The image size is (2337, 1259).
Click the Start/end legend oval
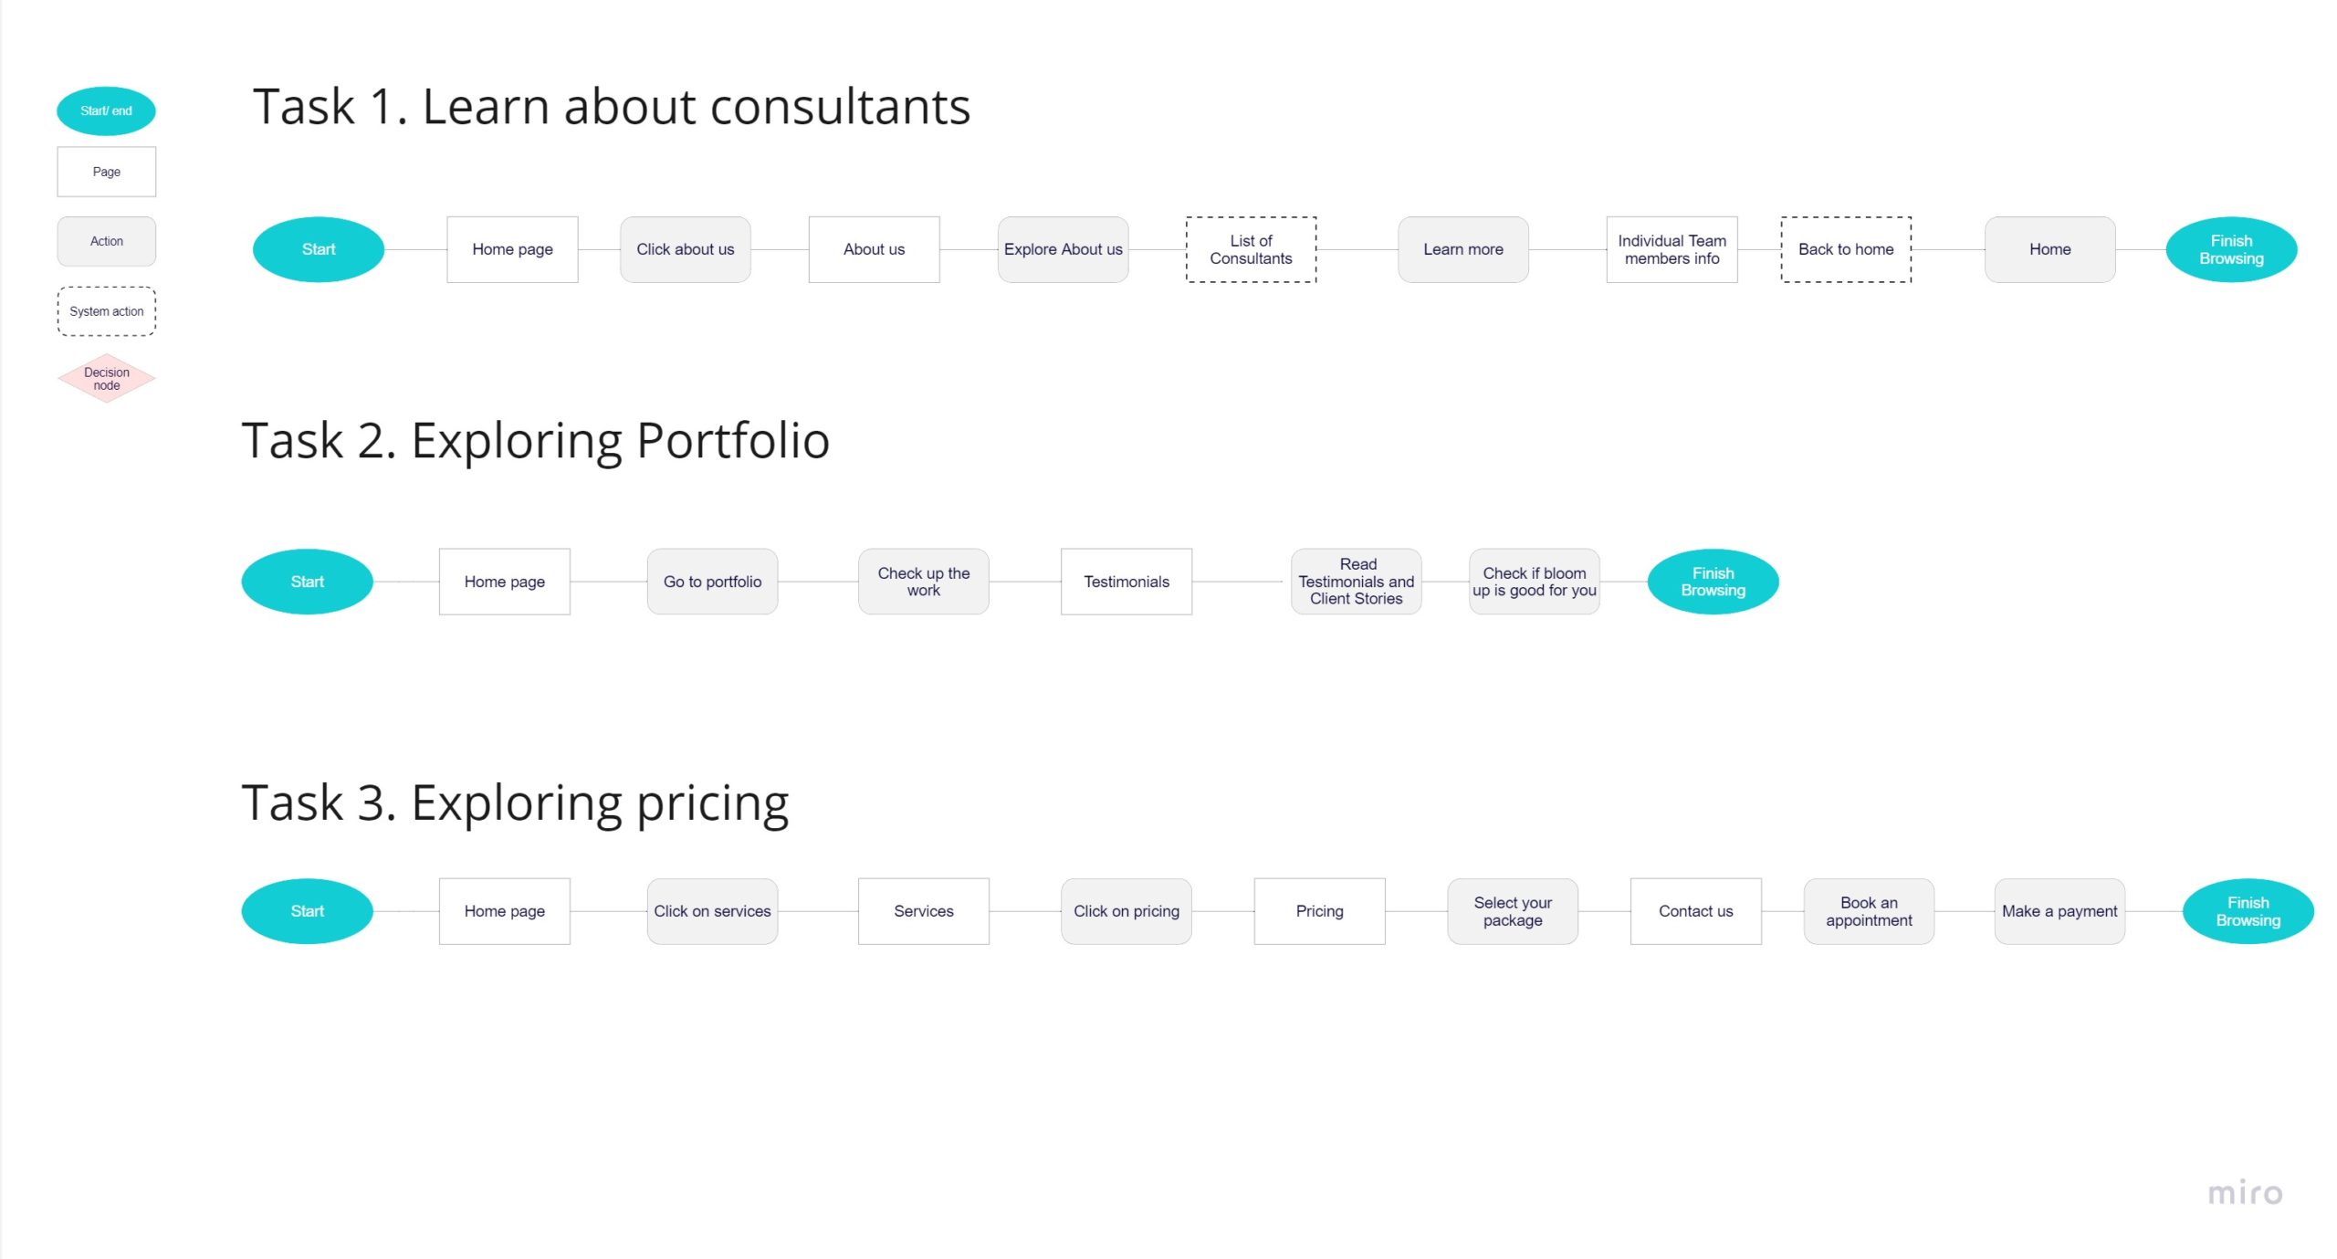pyautogui.click(x=106, y=110)
